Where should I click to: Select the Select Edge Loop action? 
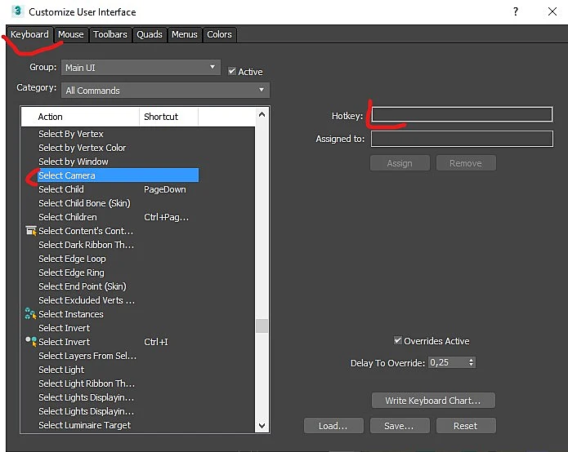(x=72, y=259)
